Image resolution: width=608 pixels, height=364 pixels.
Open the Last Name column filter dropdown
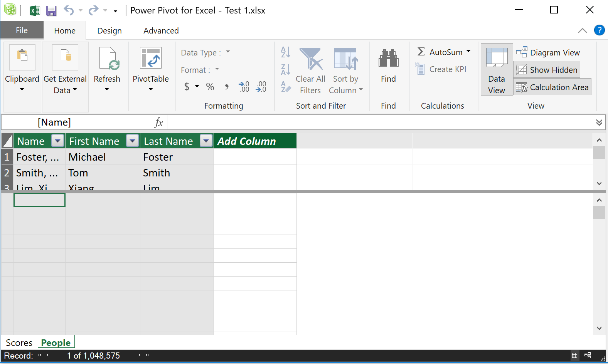click(x=206, y=141)
